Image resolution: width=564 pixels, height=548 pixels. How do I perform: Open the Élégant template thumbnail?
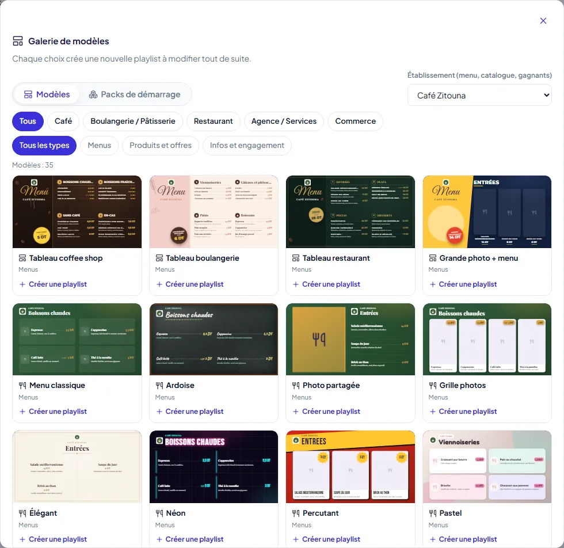tap(77, 467)
